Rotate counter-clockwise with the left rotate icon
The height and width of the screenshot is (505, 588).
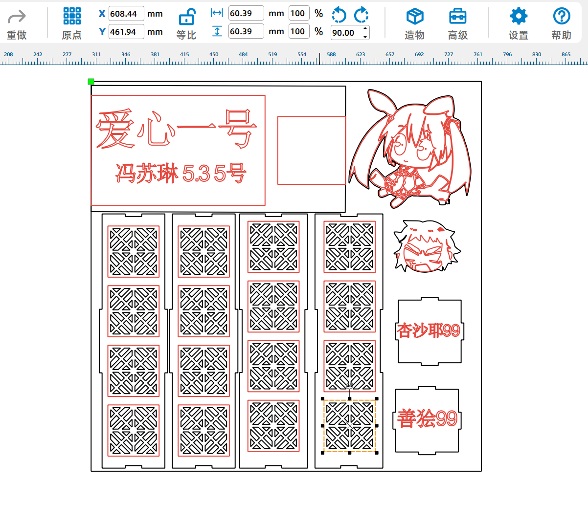pos(339,15)
